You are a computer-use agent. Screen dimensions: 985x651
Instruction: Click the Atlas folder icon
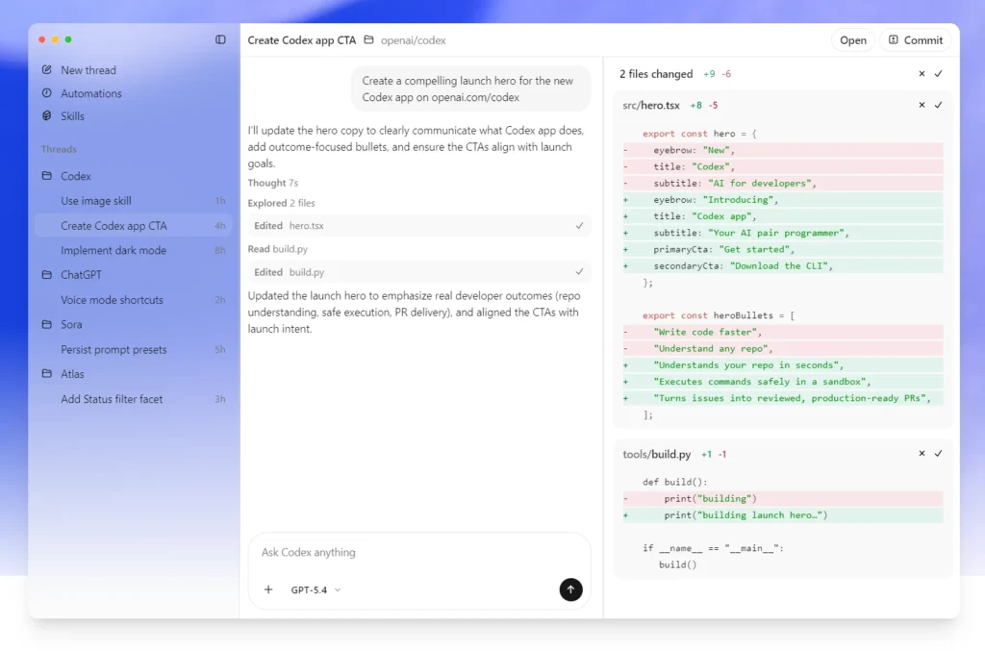tap(46, 373)
